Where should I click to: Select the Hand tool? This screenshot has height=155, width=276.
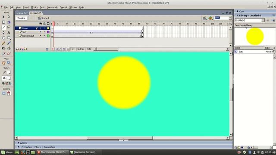3,63
